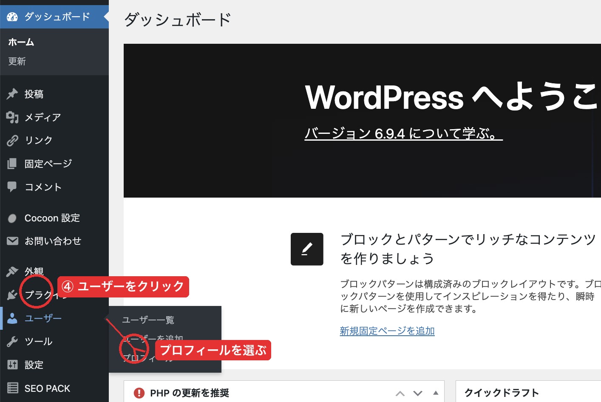Click the list icon beside SEO PACK
601x402 pixels.
12,388
